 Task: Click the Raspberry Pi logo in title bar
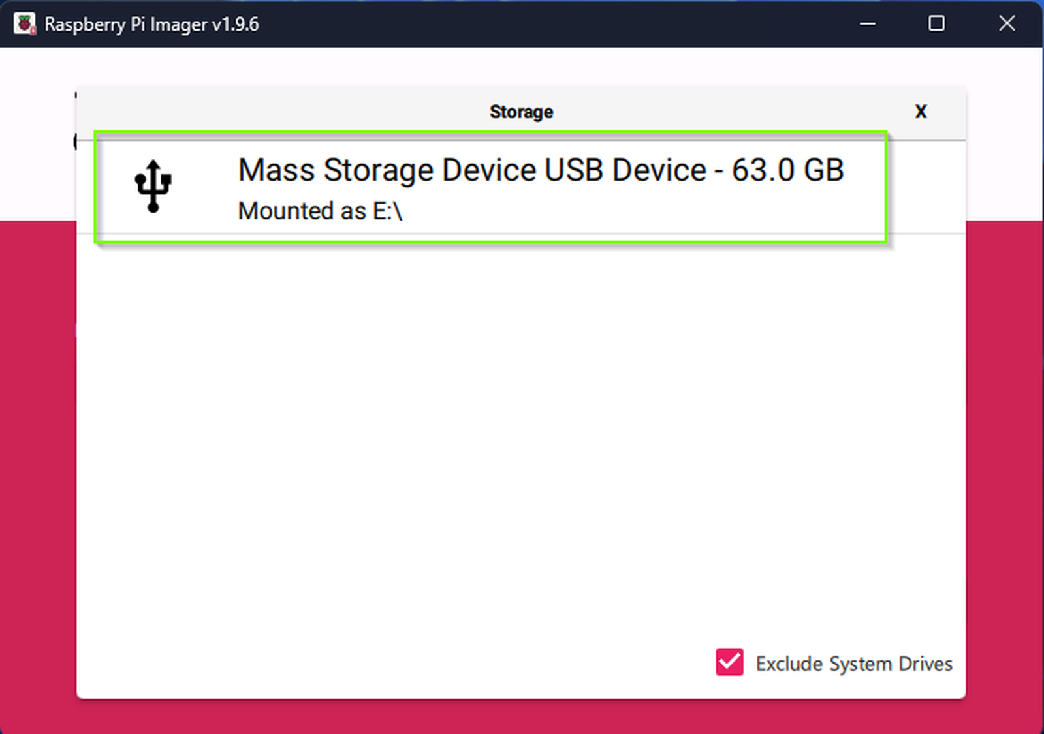[x=24, y=23]
